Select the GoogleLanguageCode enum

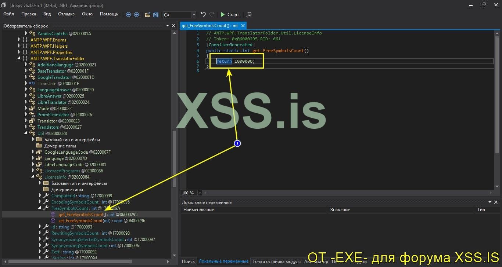tap(78, 152)
